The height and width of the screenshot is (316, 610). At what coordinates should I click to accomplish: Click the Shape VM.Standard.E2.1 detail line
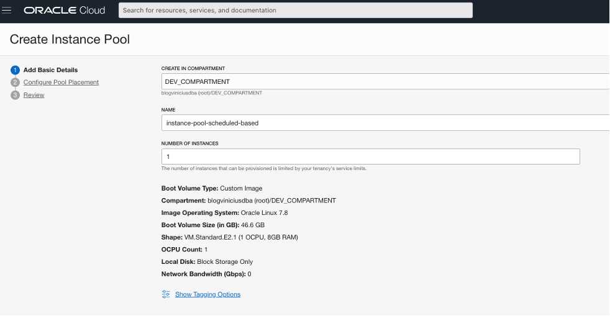pyautogui.click(x=240, y=237)
